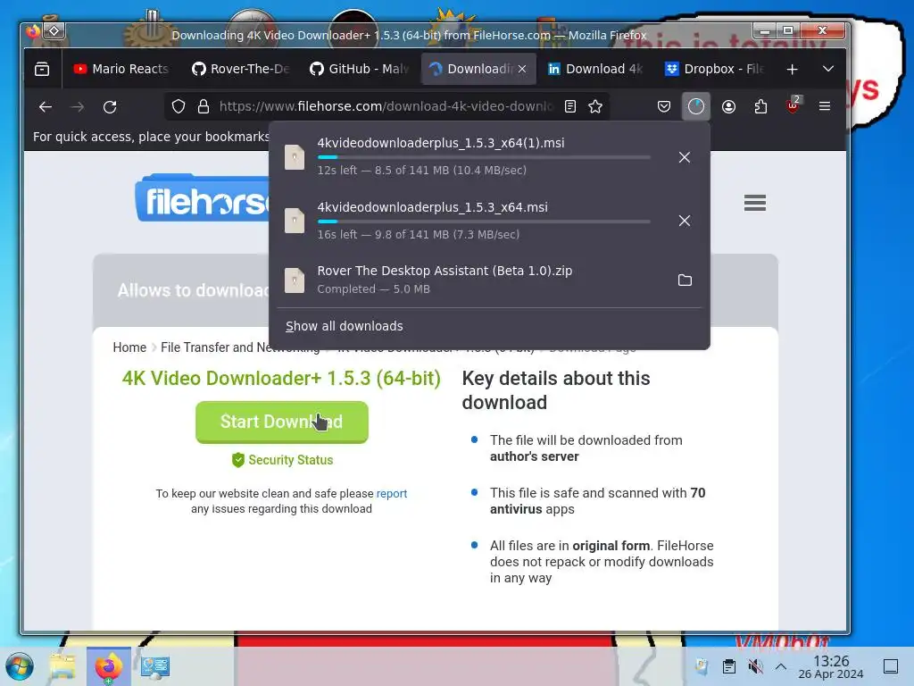
Task: Open the Security Status link
Action: (x=283, y=460)
